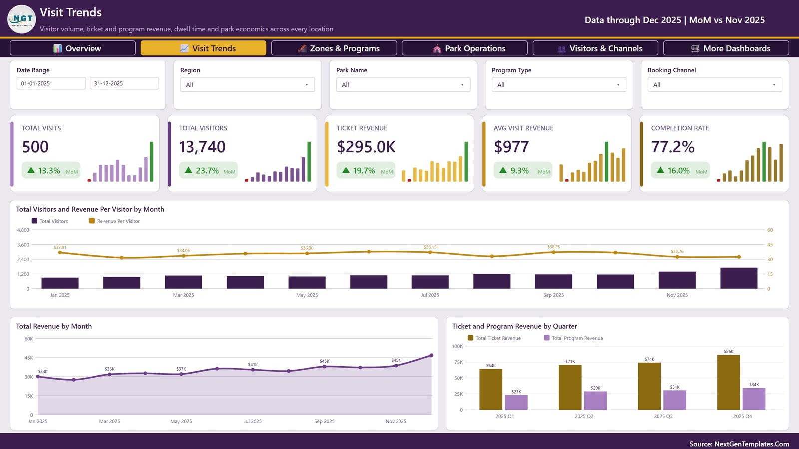Image resolution: width=799 pixels, height=449 pixels.
Task: Click the 2025 Q3 program revenue $31K bar
Action: click(x=675, y=400)
